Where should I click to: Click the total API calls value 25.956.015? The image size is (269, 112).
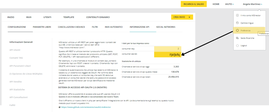point(174,77)
